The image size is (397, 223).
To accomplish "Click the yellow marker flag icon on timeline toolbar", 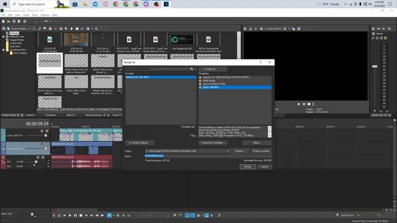I will 175,216.
